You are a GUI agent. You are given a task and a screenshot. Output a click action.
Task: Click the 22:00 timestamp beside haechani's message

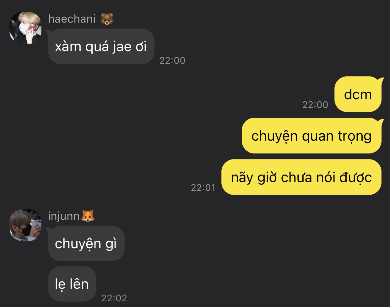coord(172,60)
